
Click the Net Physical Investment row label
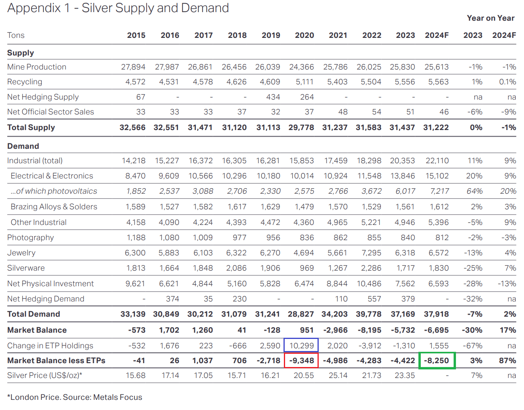[50, 283]
